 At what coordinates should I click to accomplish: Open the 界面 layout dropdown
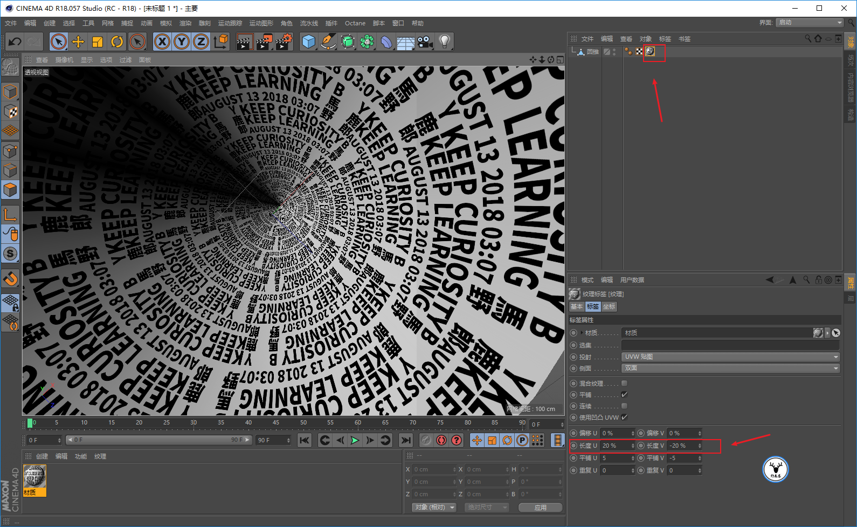tap(810, 22)
